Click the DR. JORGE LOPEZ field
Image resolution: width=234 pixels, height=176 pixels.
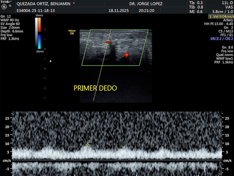(x=146, y=4)
